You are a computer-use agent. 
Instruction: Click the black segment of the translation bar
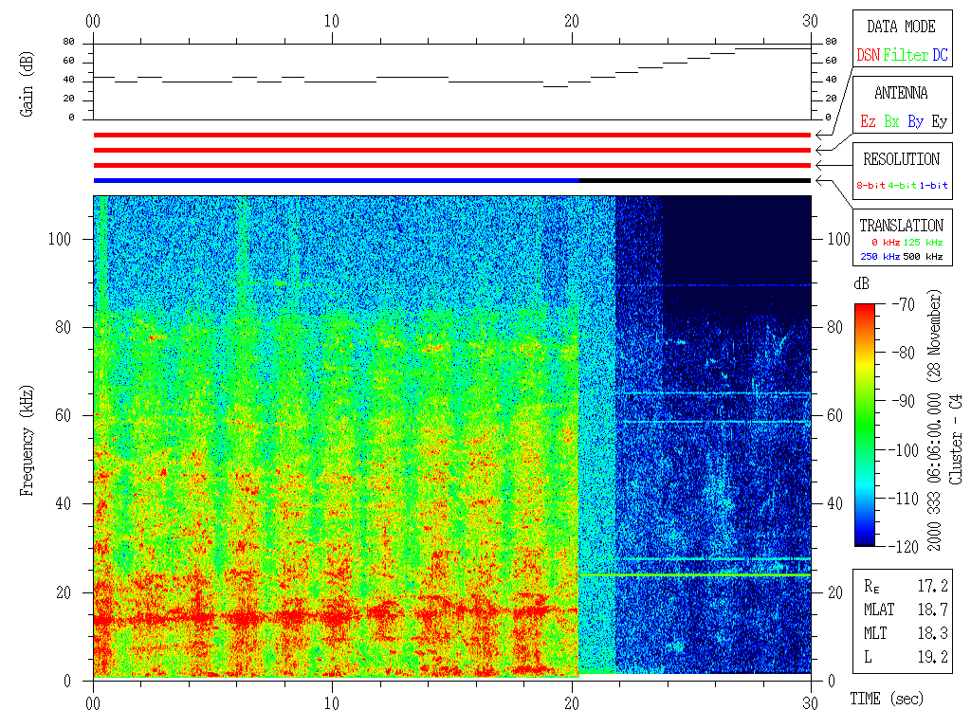(694, 180)
